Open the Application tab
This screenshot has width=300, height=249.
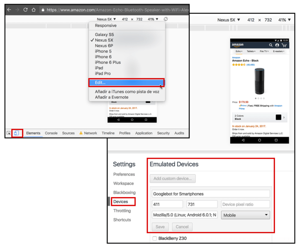click(144, 133)
